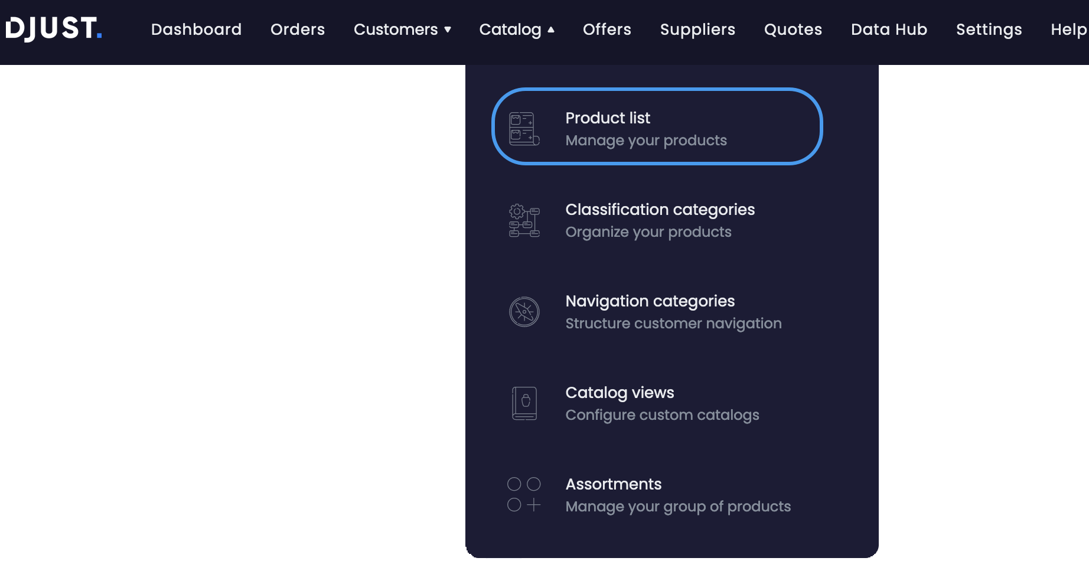Open the Settings page

pyautogui.click(x=989, y=29)
